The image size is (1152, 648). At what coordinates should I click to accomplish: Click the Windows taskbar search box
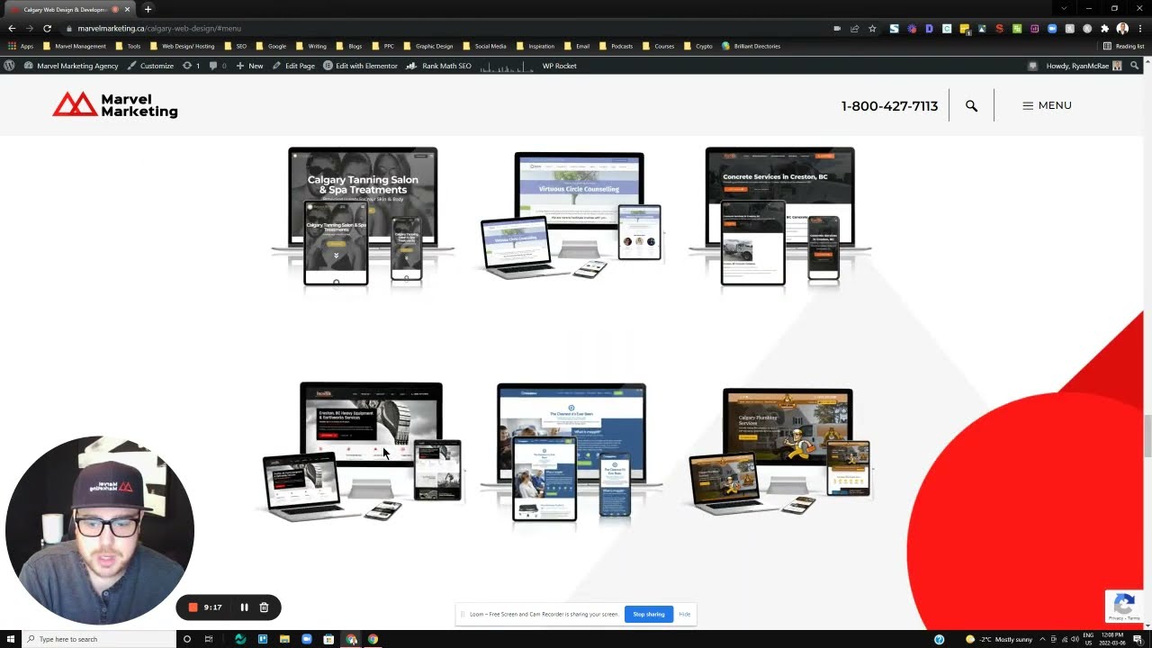coord(99,639)
